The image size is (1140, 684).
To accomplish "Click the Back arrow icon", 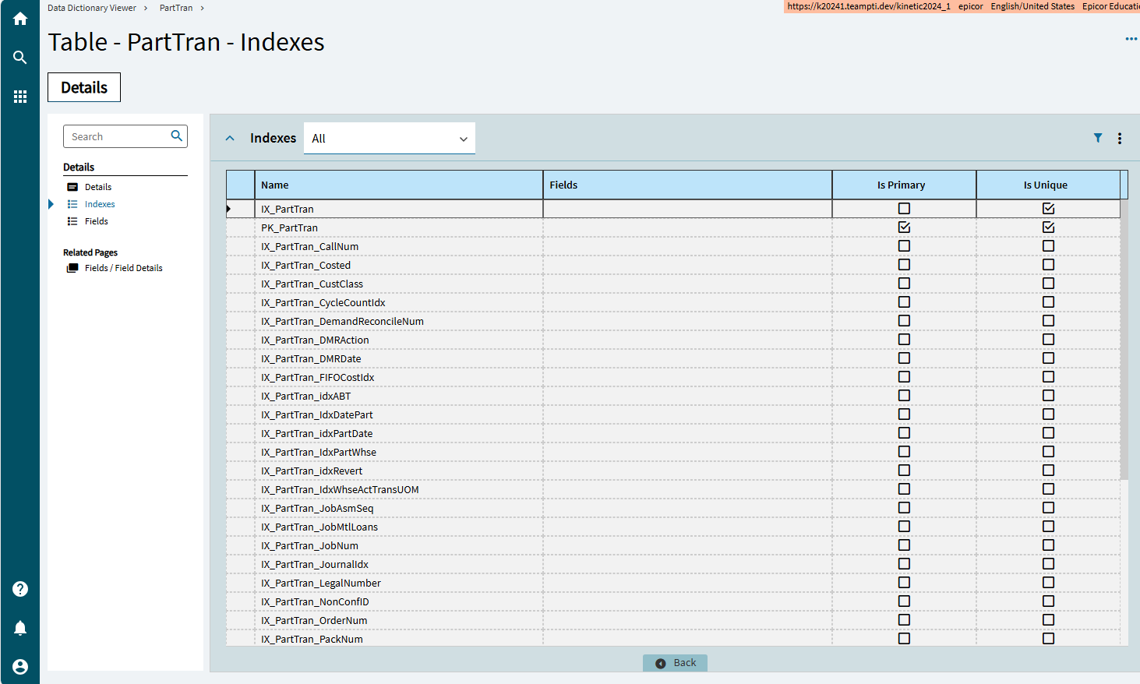I will pos(661,663).
